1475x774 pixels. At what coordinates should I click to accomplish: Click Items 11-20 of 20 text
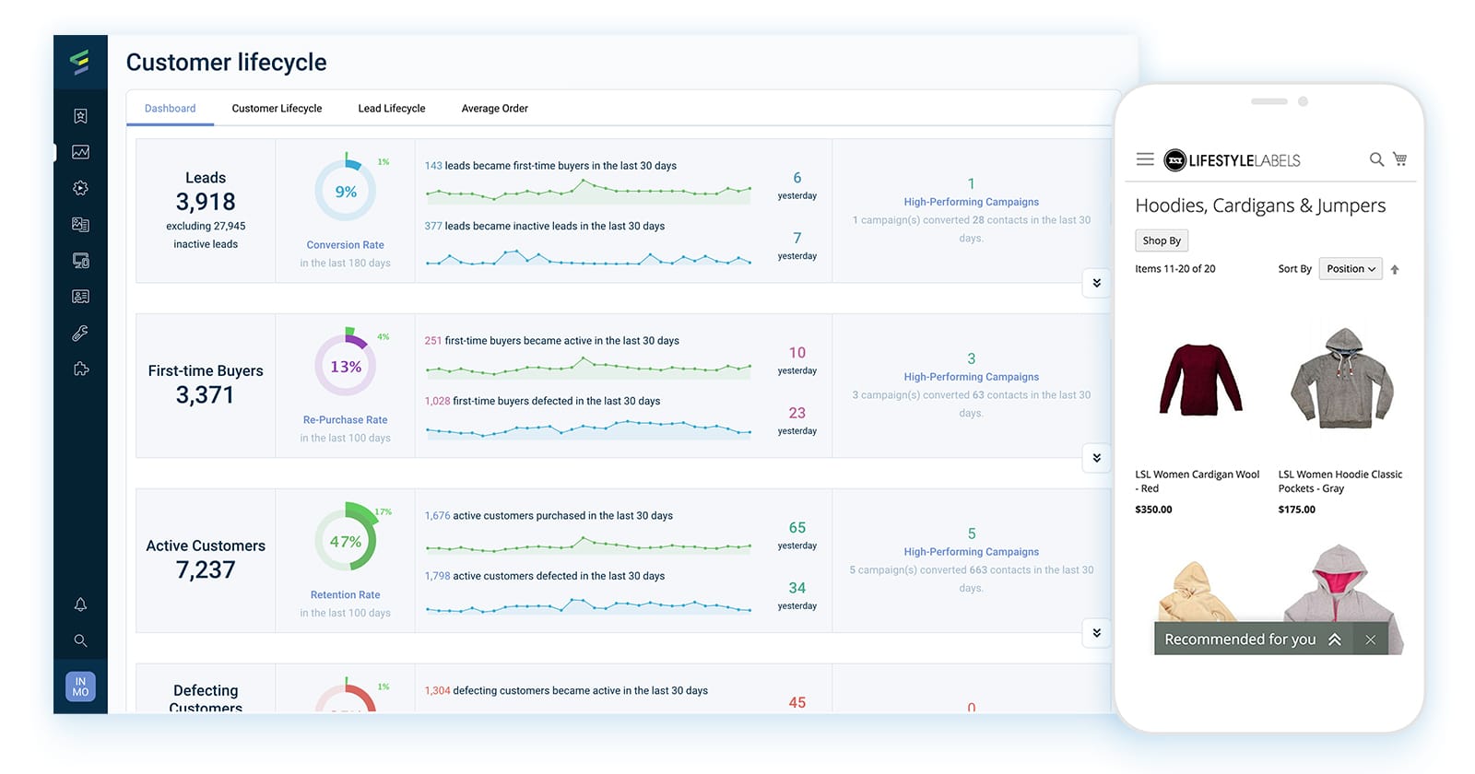pyautogui.click(x=1175, y=269)
